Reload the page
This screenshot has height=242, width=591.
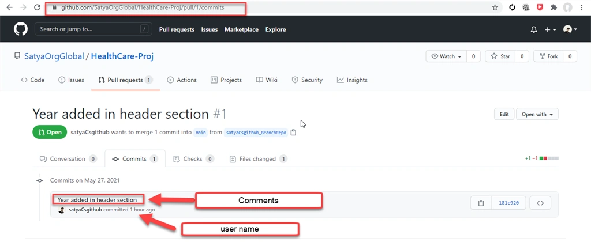(x=37, y=7)
